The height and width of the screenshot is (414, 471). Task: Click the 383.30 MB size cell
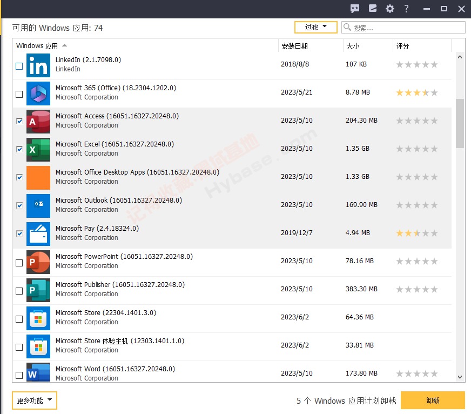(x=361, y=289)
